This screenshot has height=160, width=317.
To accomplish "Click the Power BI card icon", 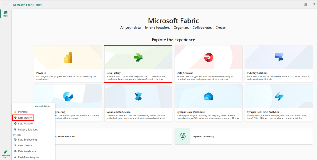I will coord(68,57).
